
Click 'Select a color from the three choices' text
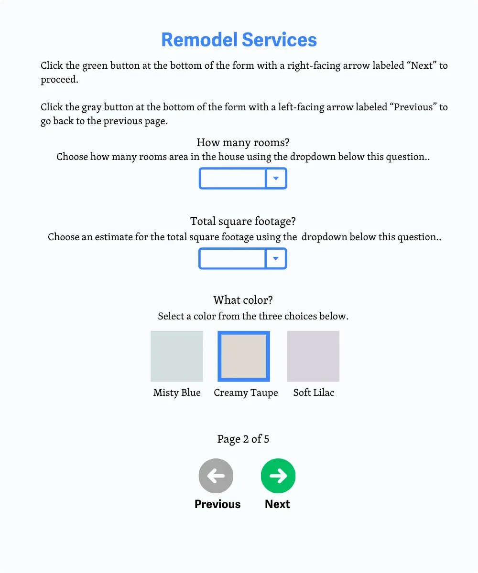(x=253, y=316)
